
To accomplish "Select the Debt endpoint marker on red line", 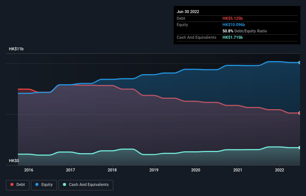I will (x=300, y=113).
